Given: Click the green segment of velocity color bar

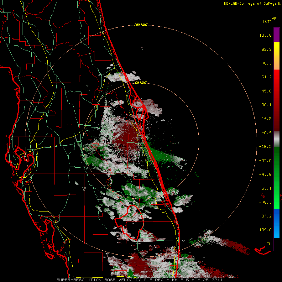Looking at the screenshot, I should (x=277, y=178).
